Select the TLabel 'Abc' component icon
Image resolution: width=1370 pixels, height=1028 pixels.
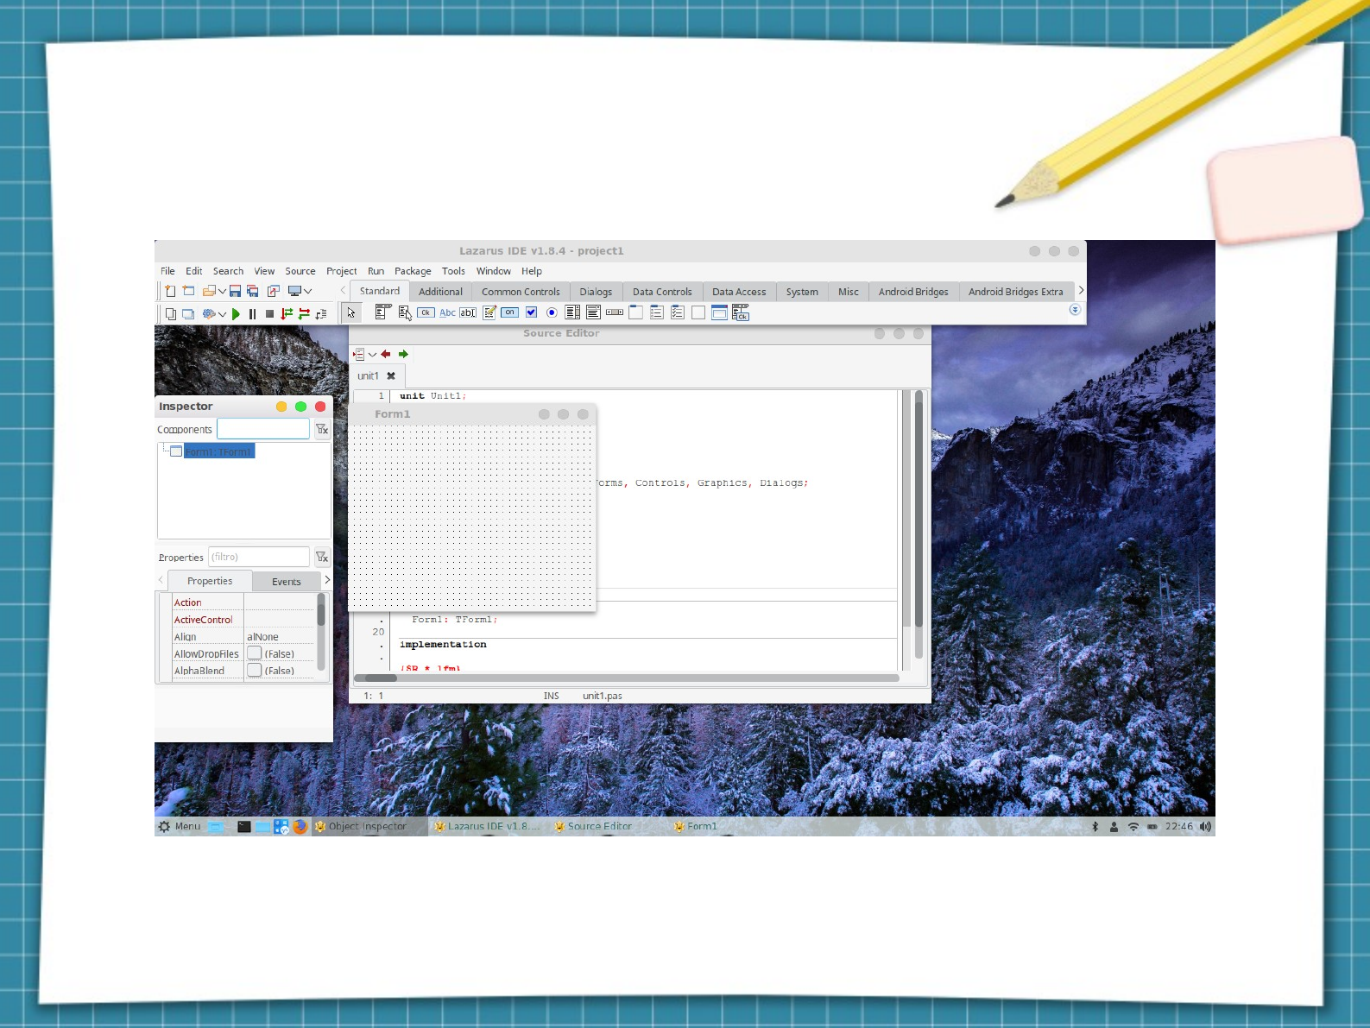pos(447,312)
